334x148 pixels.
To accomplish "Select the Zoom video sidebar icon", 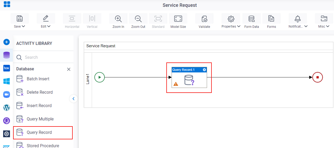I will (x=7, y=94).
